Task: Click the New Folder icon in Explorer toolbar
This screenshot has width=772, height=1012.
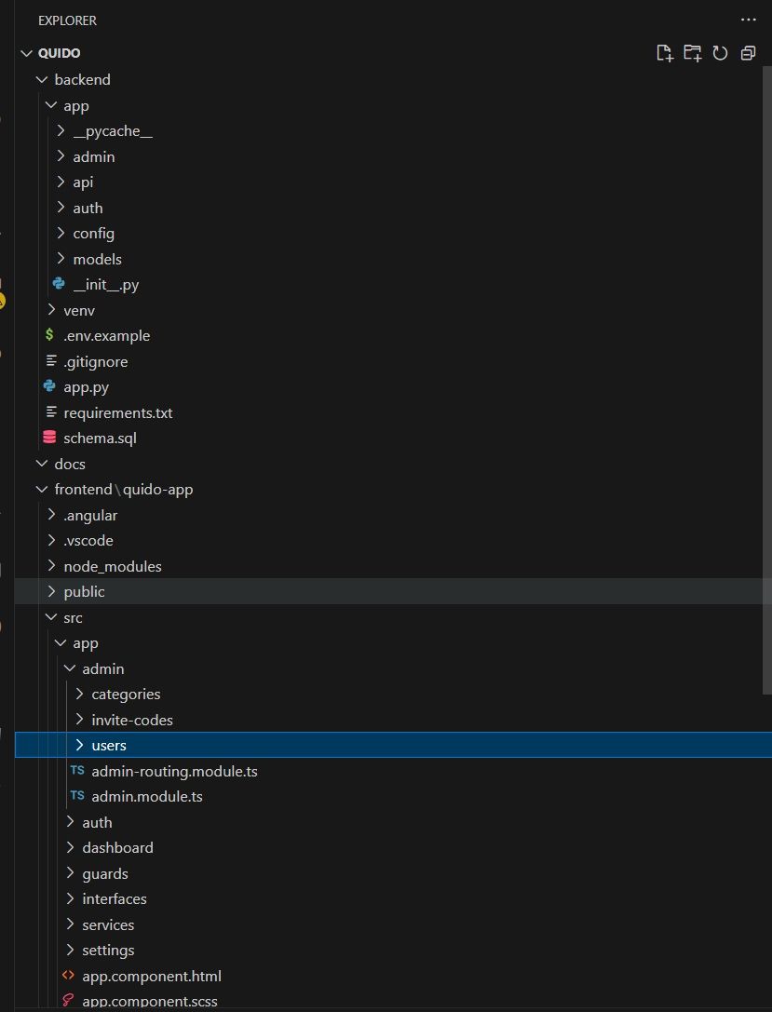Action: click(692, 53)
